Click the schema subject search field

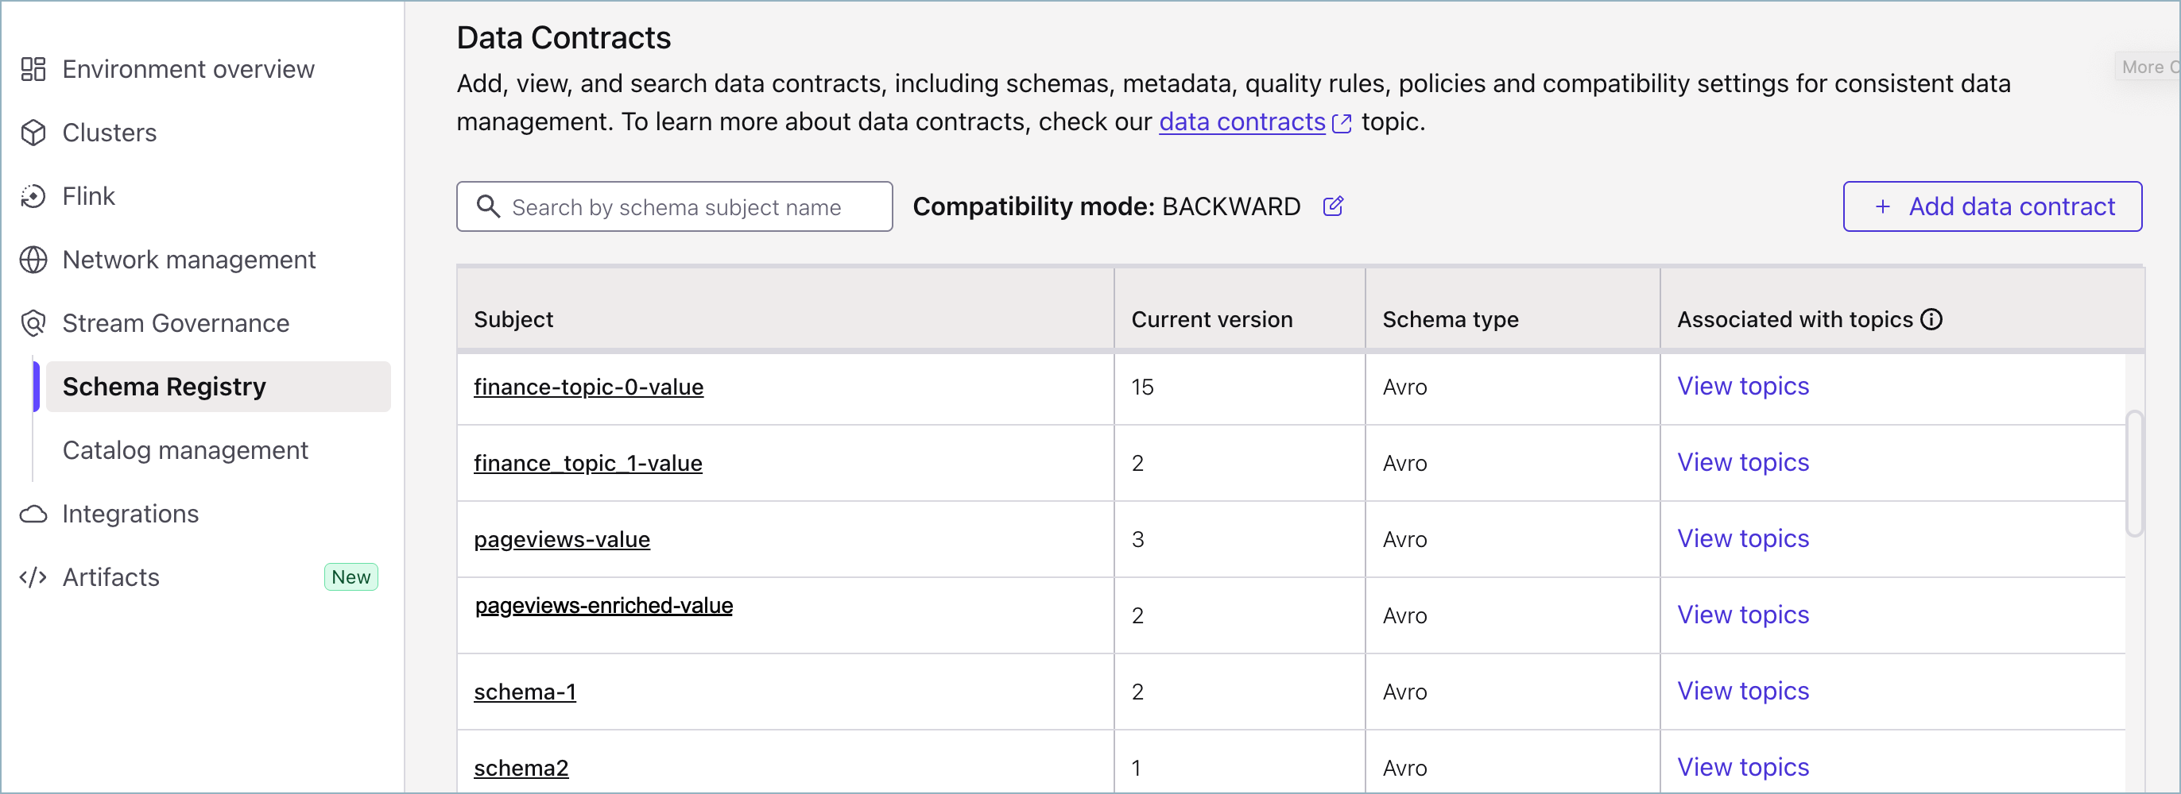point(675,207)
